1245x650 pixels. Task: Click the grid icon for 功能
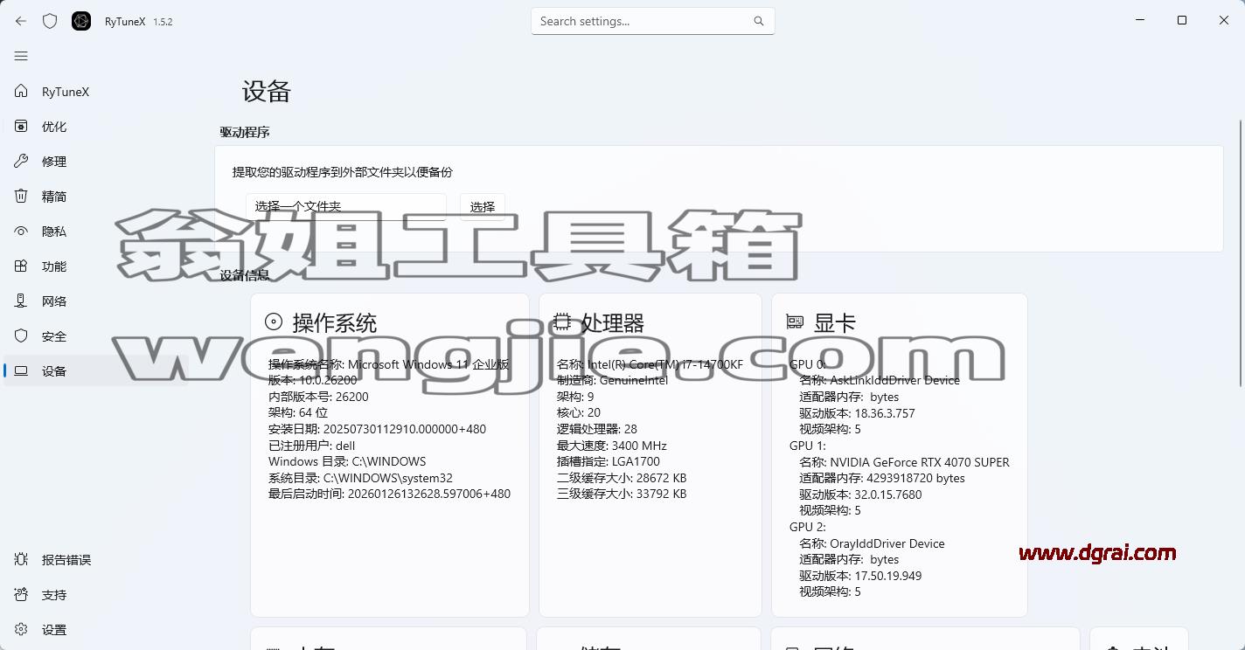click(x=21, y=266)
